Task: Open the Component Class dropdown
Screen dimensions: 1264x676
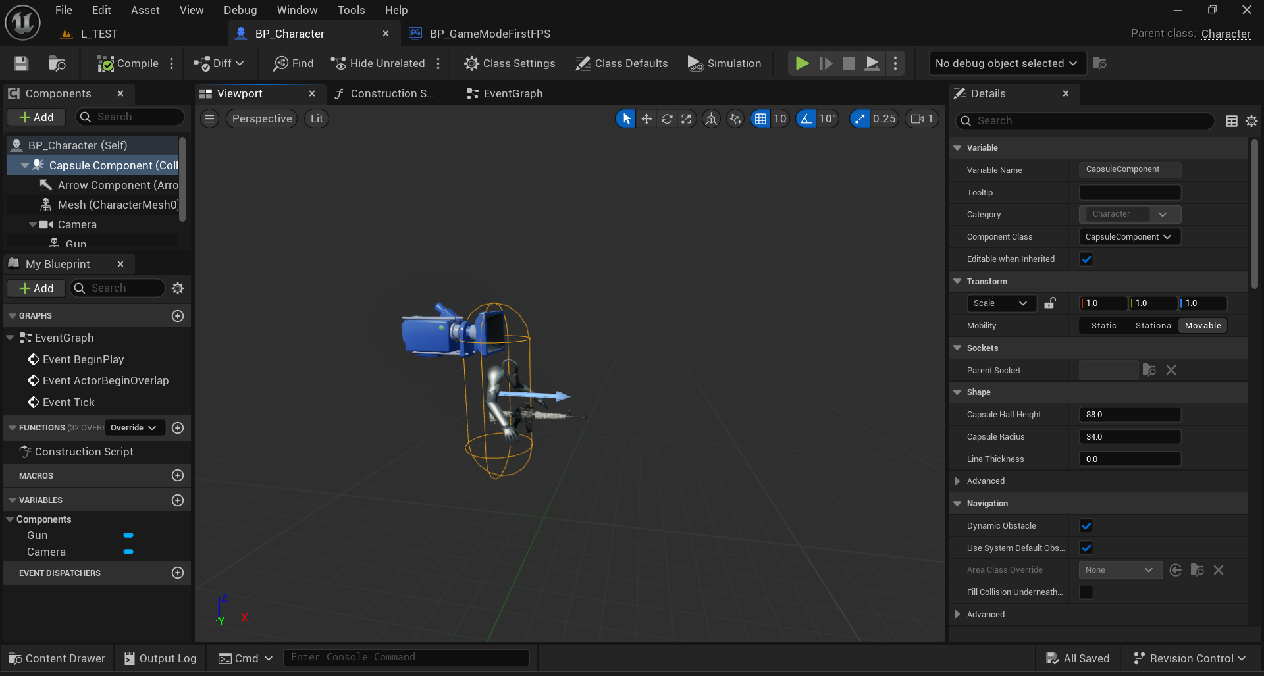Action: click(1130, 236)
